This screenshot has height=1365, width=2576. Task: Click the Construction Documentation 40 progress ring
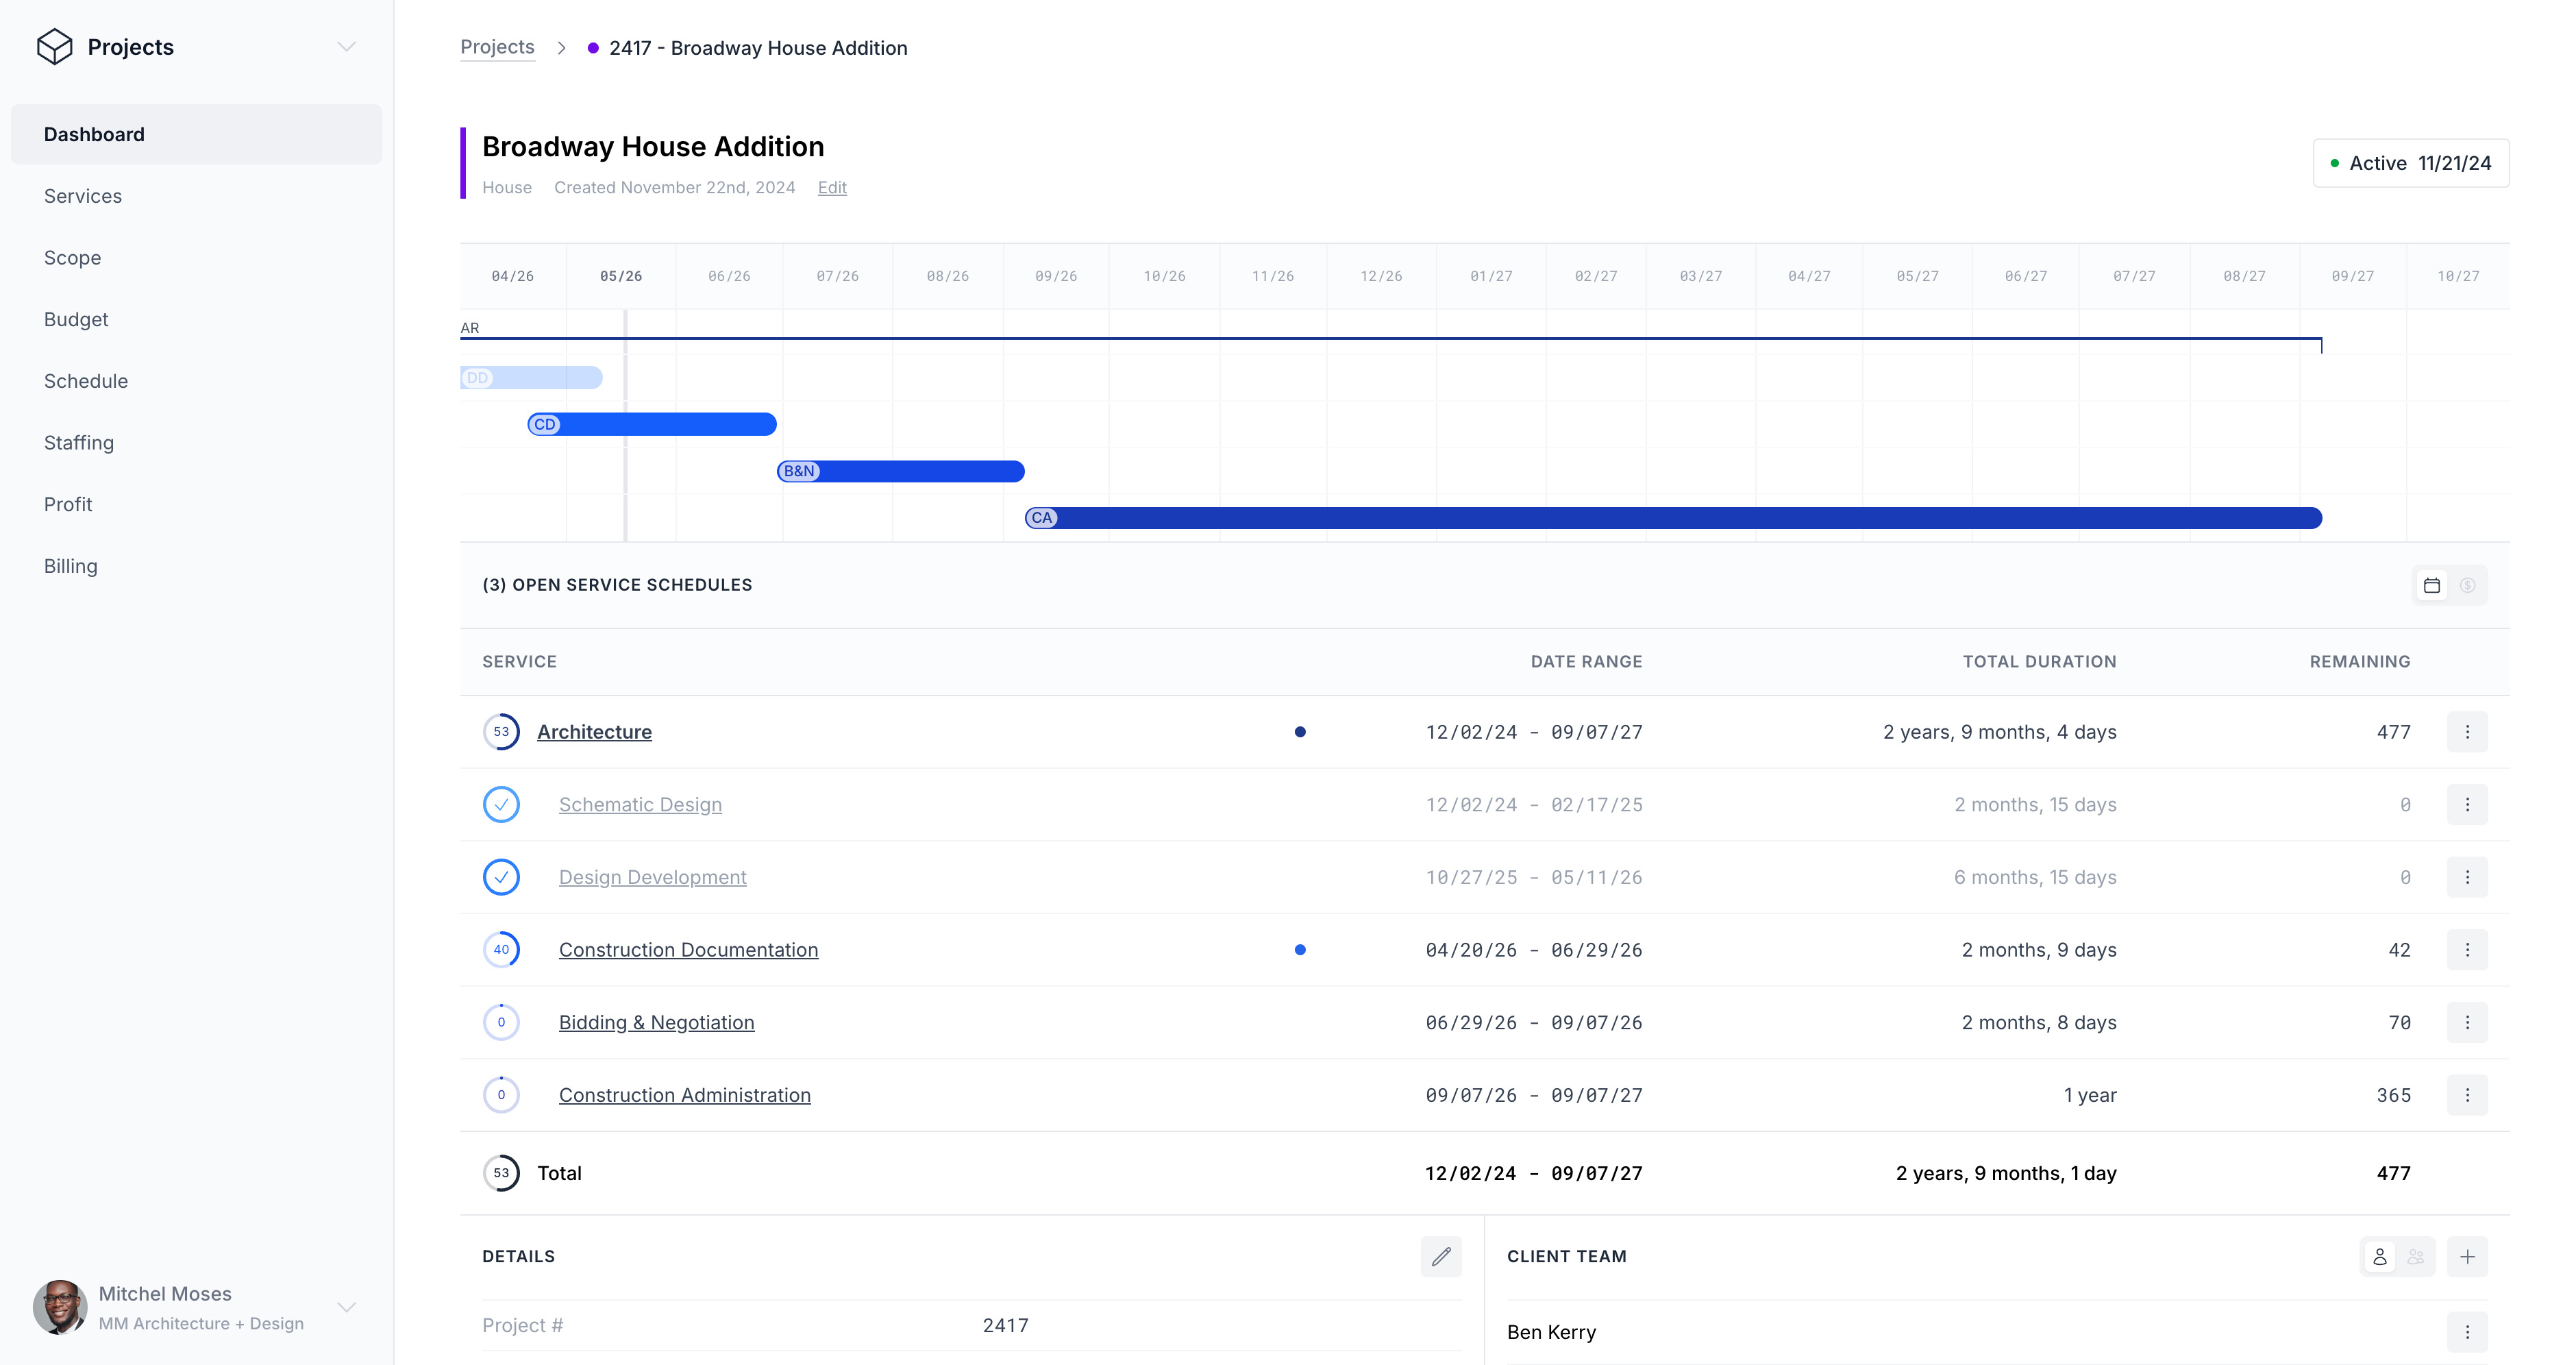501,950
